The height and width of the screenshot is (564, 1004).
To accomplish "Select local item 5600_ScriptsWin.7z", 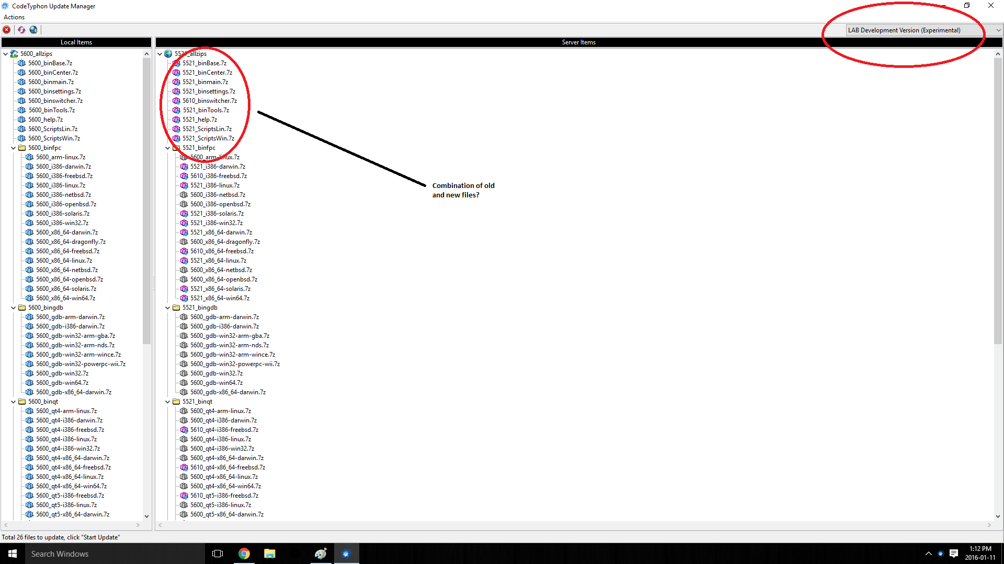I will [54, 138].
